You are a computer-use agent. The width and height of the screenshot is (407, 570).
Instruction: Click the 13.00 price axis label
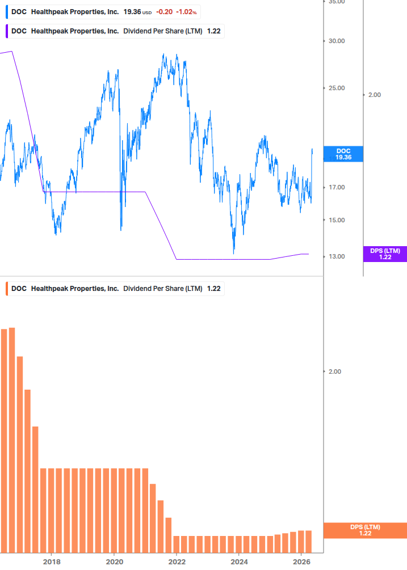(337, 257)
